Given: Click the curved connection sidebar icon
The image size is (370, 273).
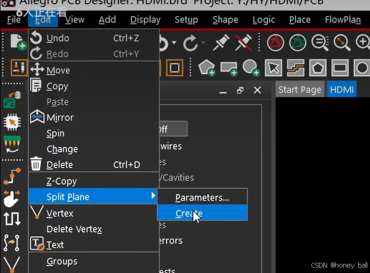Looking at the screenshot, I should [x=12, y=242].
